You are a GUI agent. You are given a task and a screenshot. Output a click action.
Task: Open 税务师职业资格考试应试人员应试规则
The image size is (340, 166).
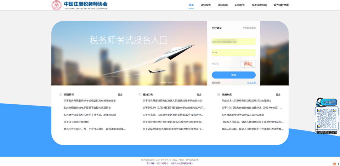point(243,115)
